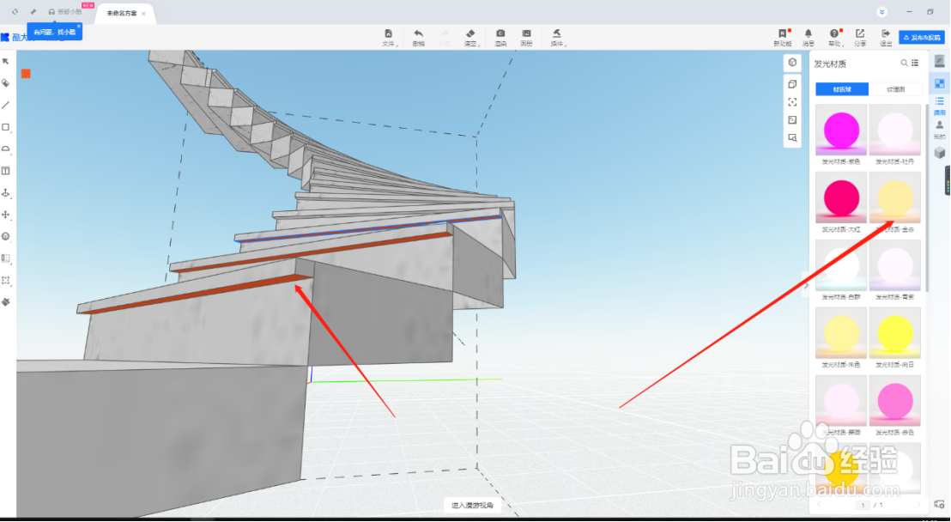Open the 新功能 new features flag

tap(783, 38)
